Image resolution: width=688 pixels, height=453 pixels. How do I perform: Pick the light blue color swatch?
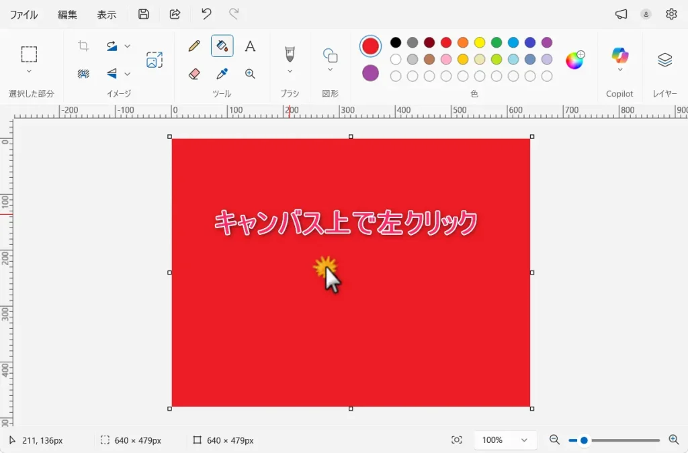(x=513, y=59)
